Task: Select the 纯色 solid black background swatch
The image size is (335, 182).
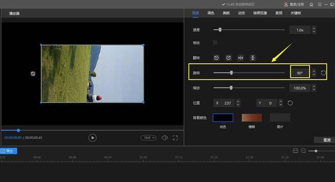Action: pos(223,118)
